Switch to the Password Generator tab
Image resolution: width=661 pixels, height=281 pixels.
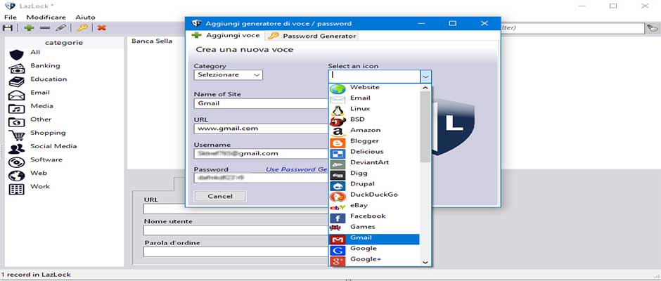pos(312,36)
